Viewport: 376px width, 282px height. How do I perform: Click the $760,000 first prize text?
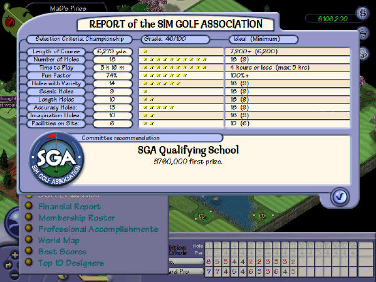coord(188,162)
